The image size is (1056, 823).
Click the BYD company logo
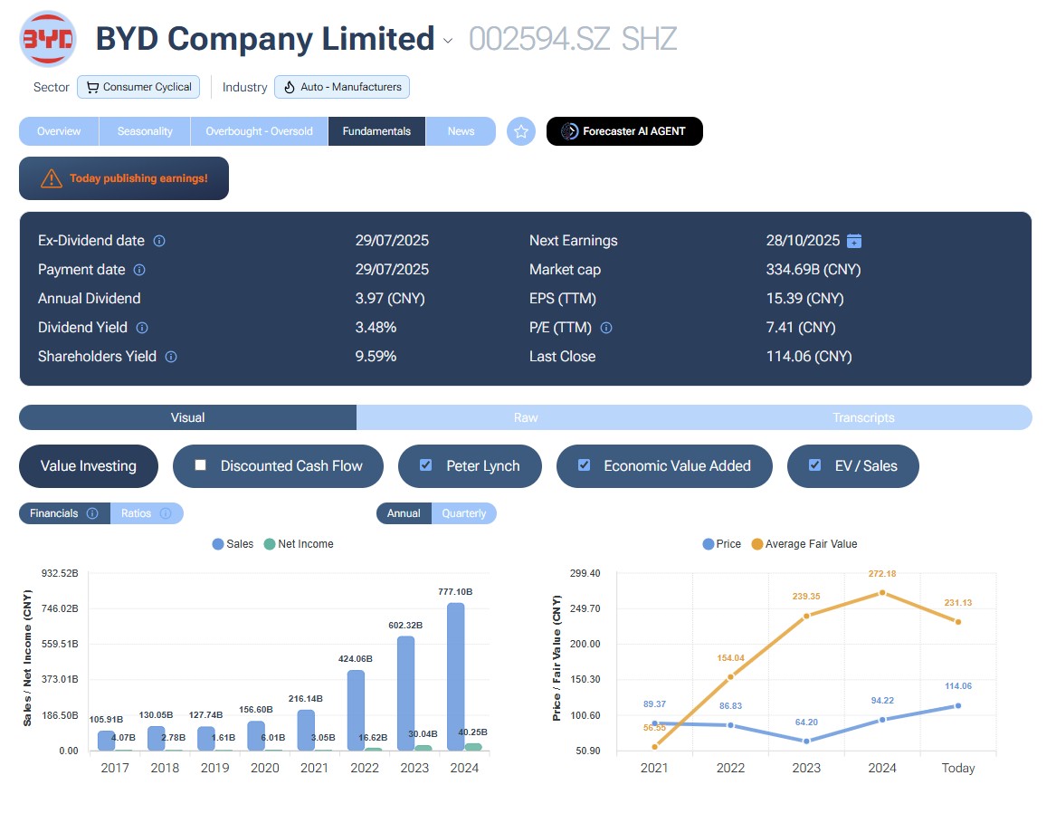point(48,39)
